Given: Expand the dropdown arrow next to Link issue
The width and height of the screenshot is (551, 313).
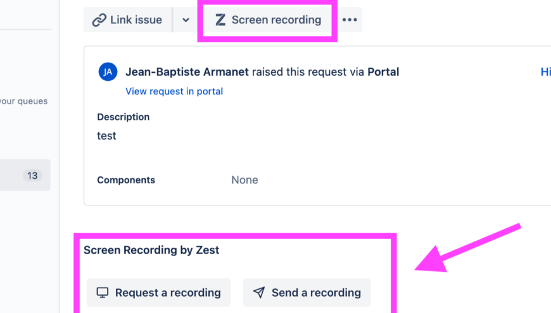Looking at the screenshot, I should [x=186, y=20].
